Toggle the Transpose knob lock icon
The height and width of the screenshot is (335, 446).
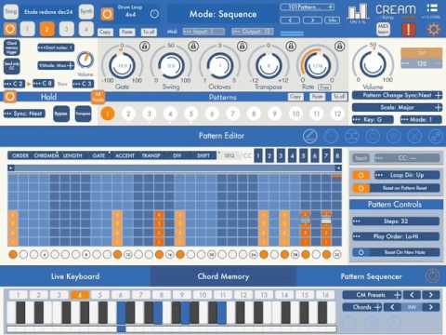291,47
